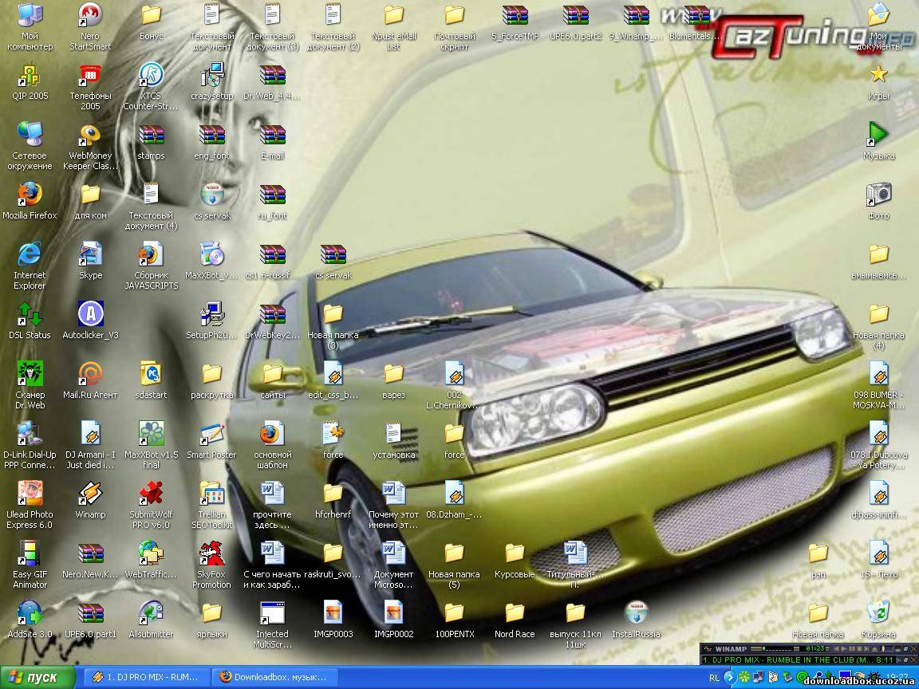This screenshot has height=689, width=919.
Task: Open the QIP 2005 messenger shortcut
Action: pos(30,82)
